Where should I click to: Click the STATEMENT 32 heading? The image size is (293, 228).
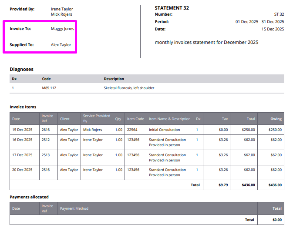tap(172, 8)
